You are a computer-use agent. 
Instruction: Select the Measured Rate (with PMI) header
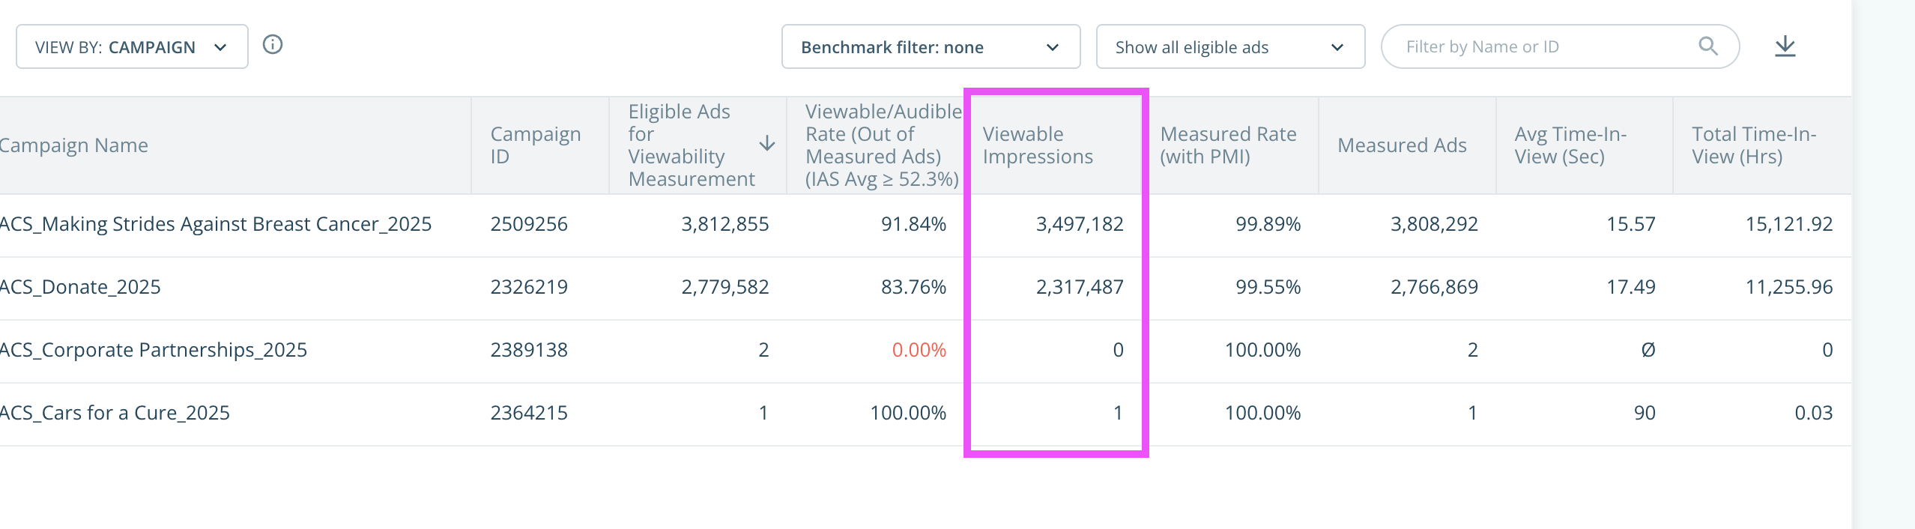1228,145
